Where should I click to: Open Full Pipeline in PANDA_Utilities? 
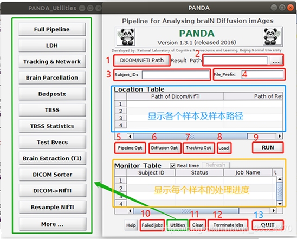pyautogui.click(x=52, y=29)
